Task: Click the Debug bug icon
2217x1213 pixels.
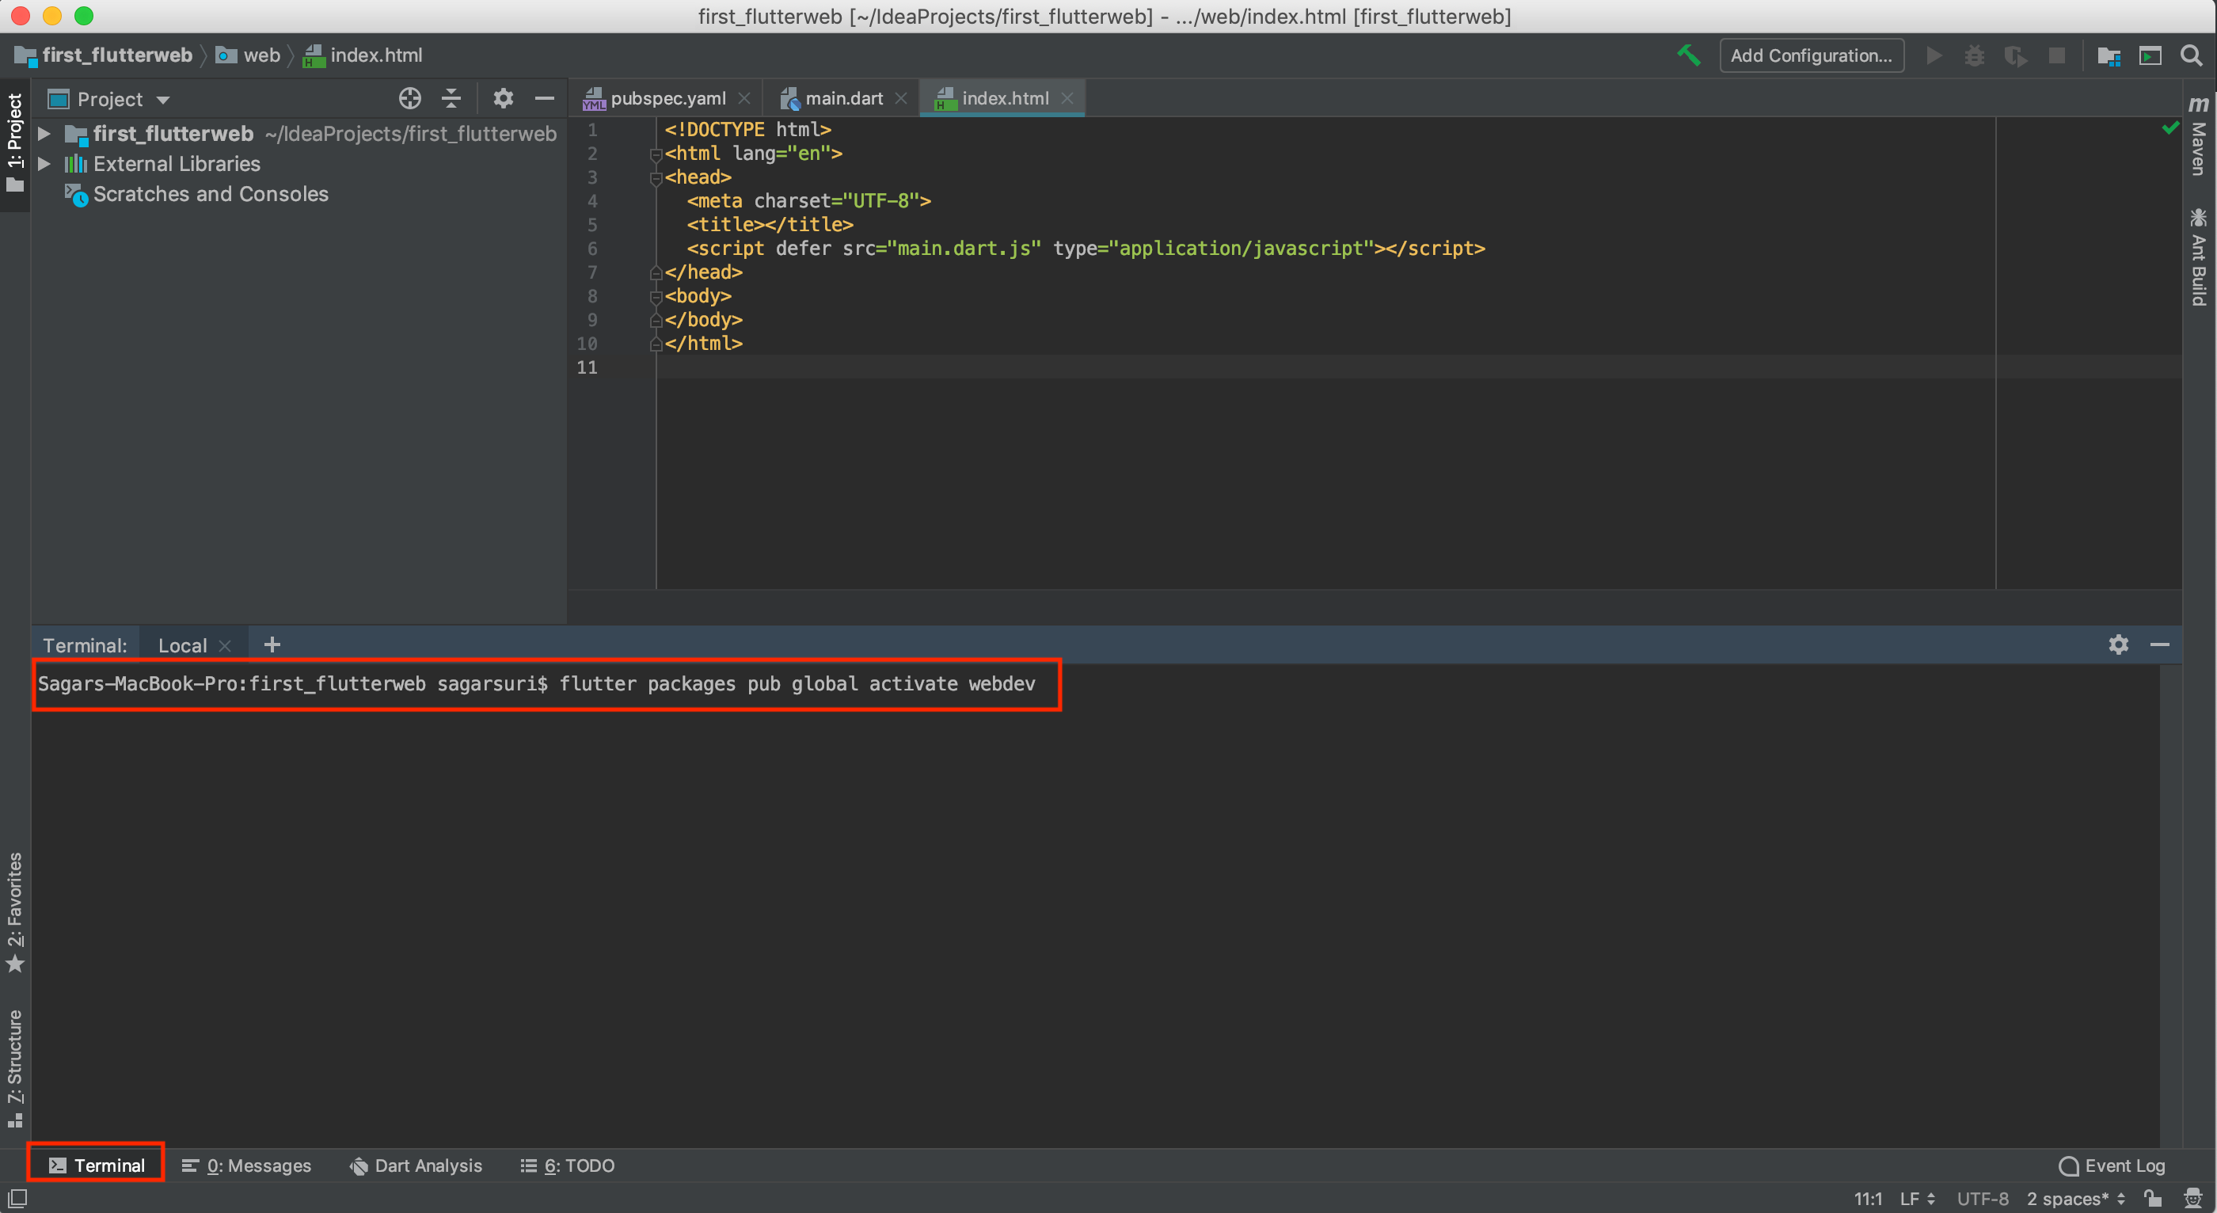Action: pos(1974,55)
